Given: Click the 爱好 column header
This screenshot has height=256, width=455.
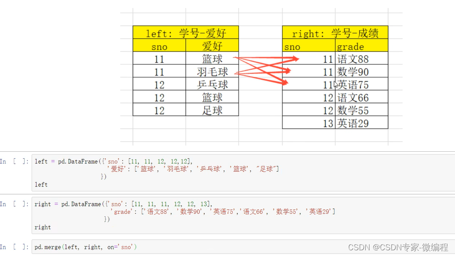Looking at the screenshot, I should pos(212,45).
